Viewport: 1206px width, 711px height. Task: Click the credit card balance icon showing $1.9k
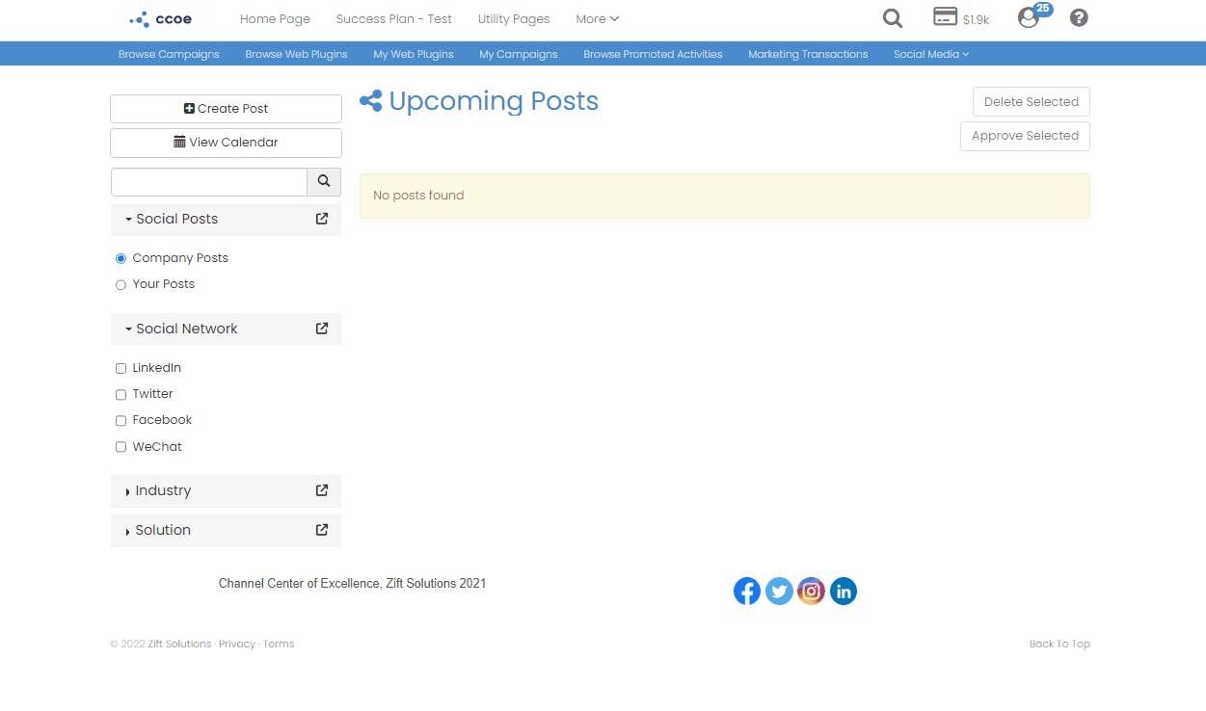click(x=946, y=16)
